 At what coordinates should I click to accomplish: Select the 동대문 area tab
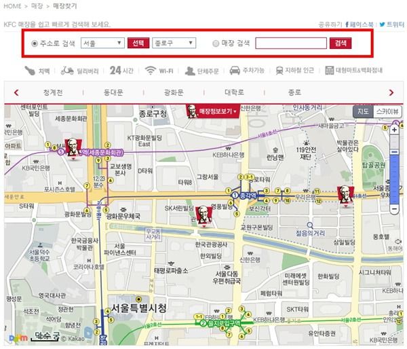[113, 92]
